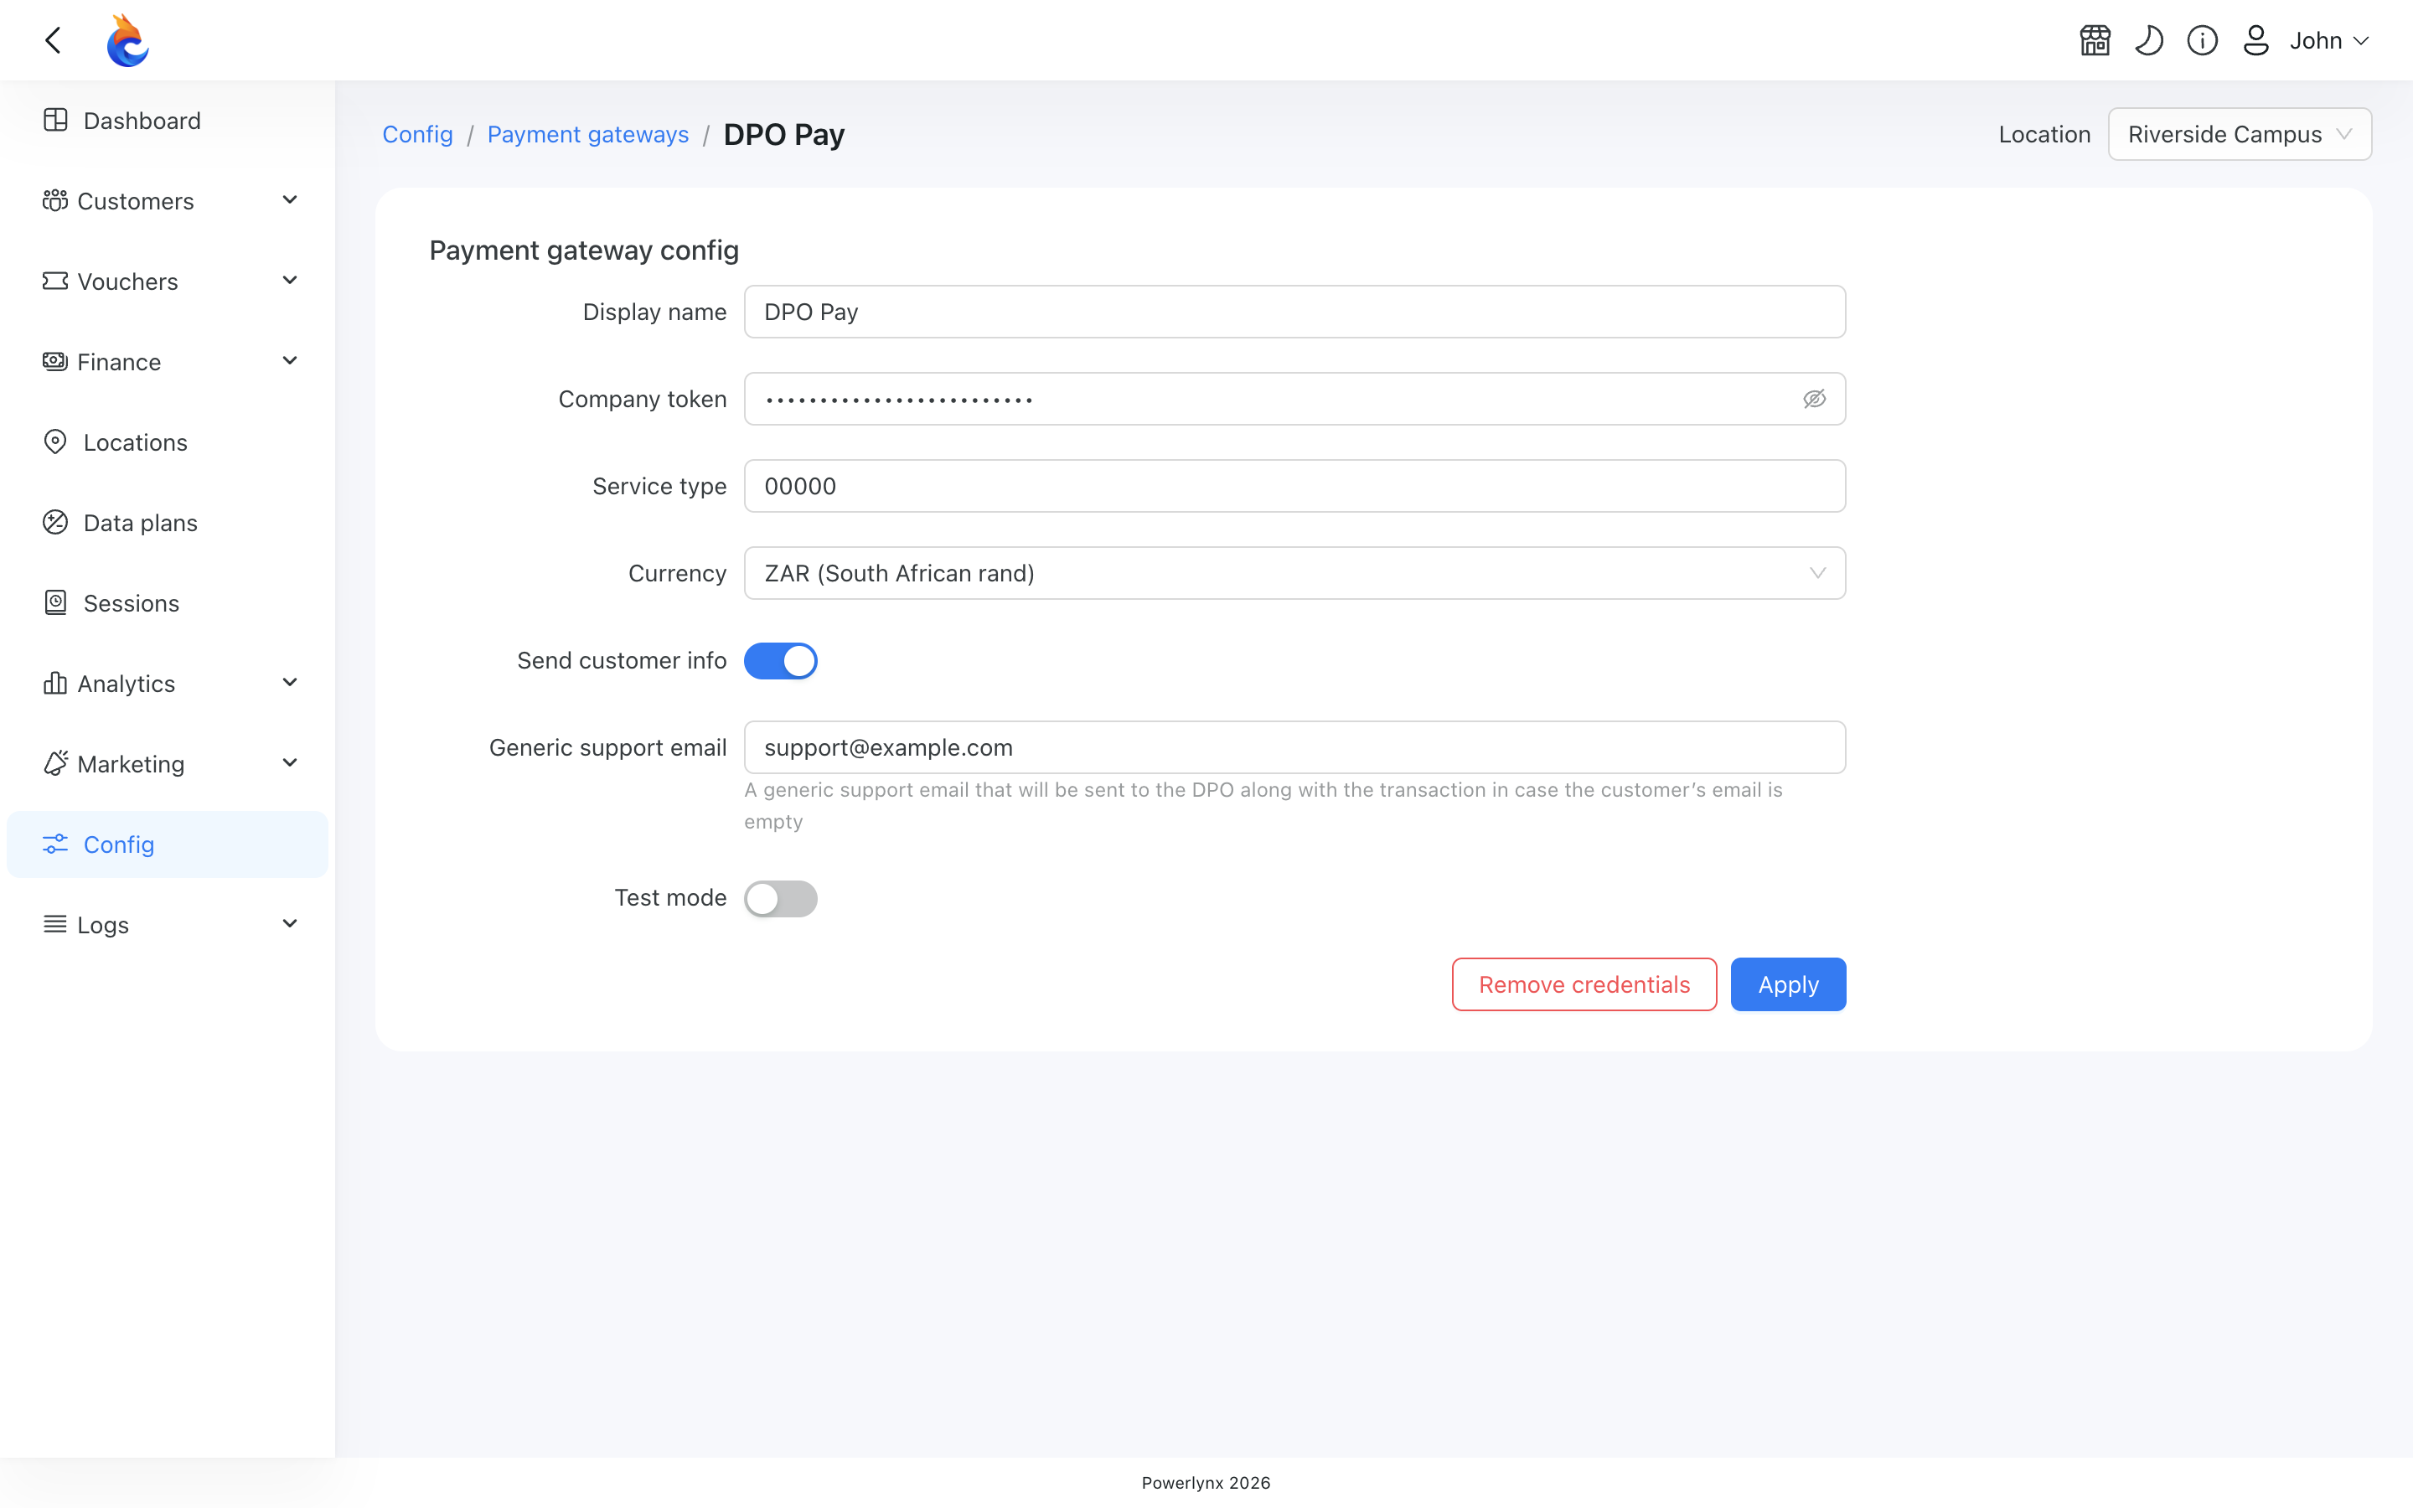Screen dimensions: 2413x1508
Task: Click the Dashboard grid icon
Action: coord(56,121)
